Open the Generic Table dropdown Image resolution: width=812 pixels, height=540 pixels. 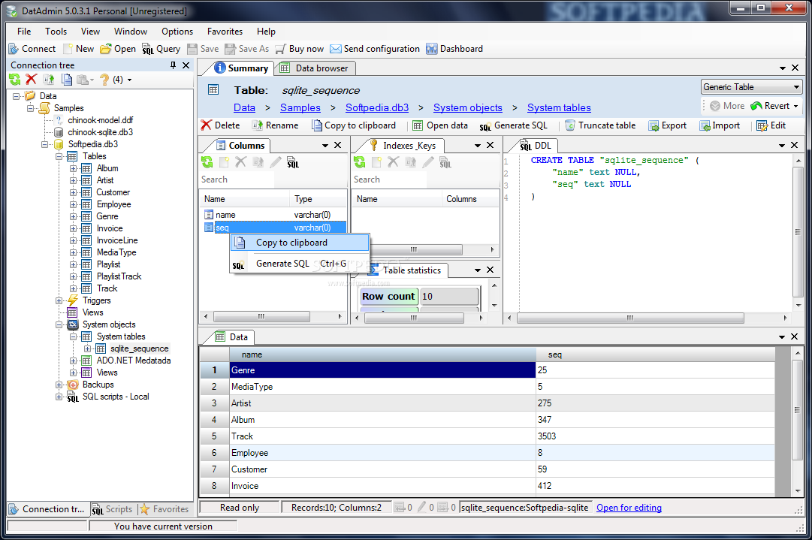click(751, 87)
